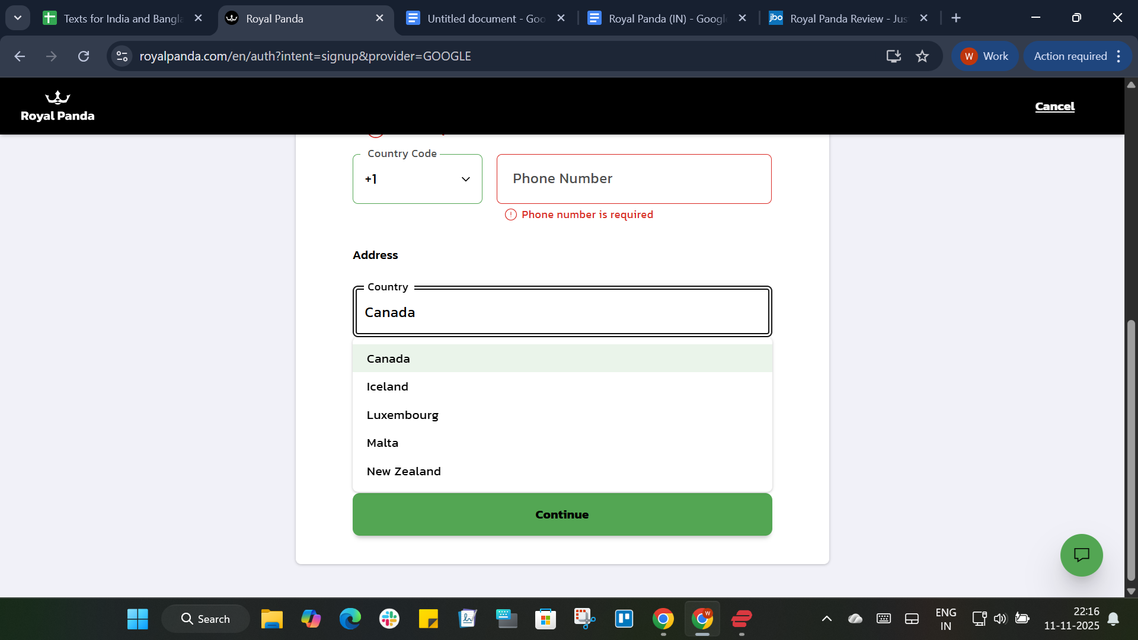Click inside the Phone Number field
The height and width of the screenshot is (640, 1138).
click(x=634, y=178)
